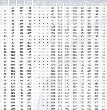Click the h1 column header
This screenshot has height=110, width=107.
pyautogui.click(x=60, y=5)
